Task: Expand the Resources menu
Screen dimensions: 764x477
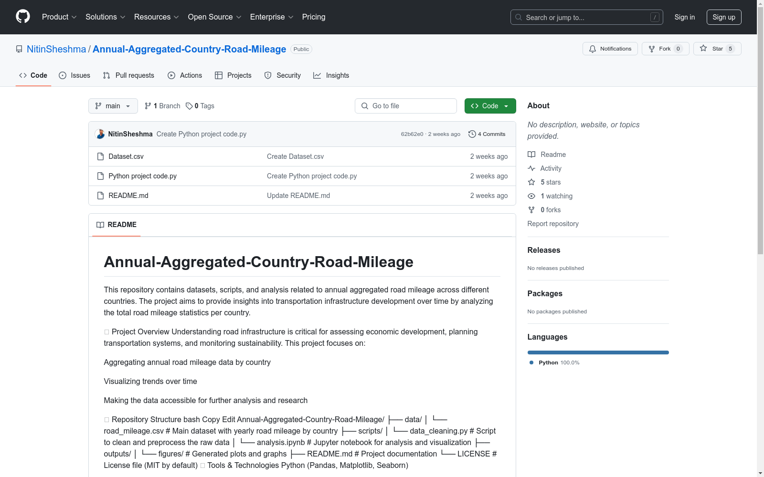Action: point(157,17)
